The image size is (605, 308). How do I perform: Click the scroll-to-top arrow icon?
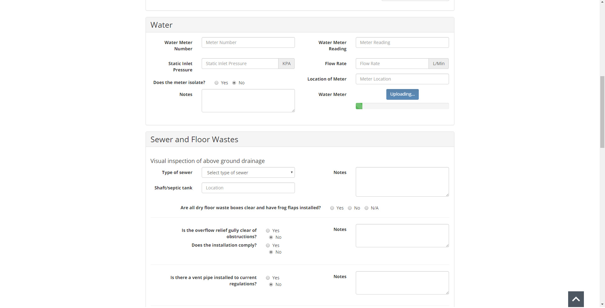click(576, 299)
